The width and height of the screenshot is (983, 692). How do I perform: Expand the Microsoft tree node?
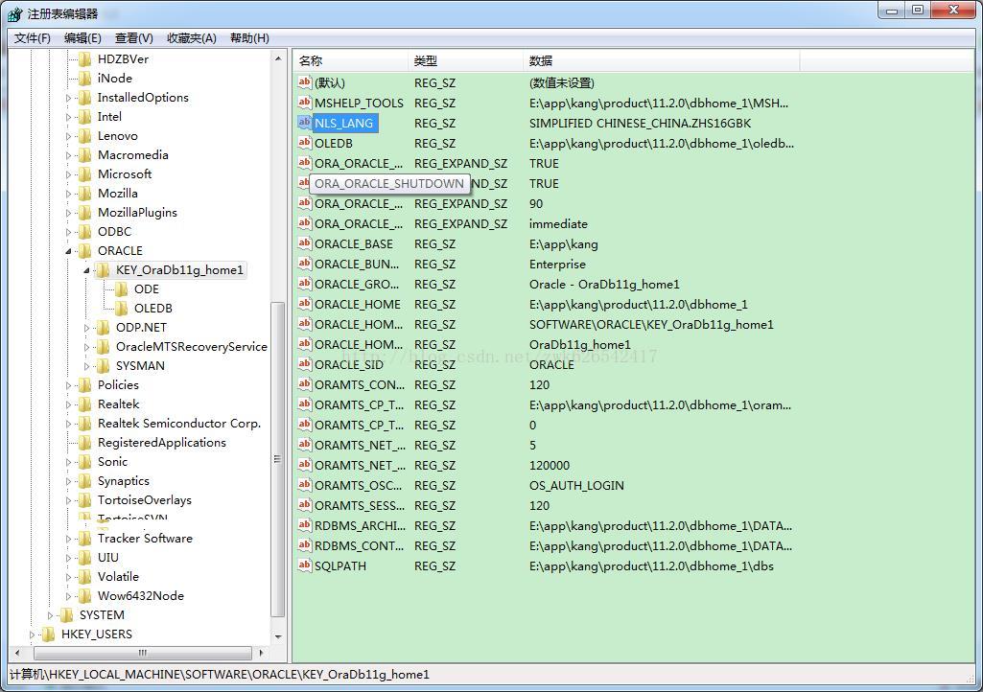pyautogui.click(x=68, y=174)
